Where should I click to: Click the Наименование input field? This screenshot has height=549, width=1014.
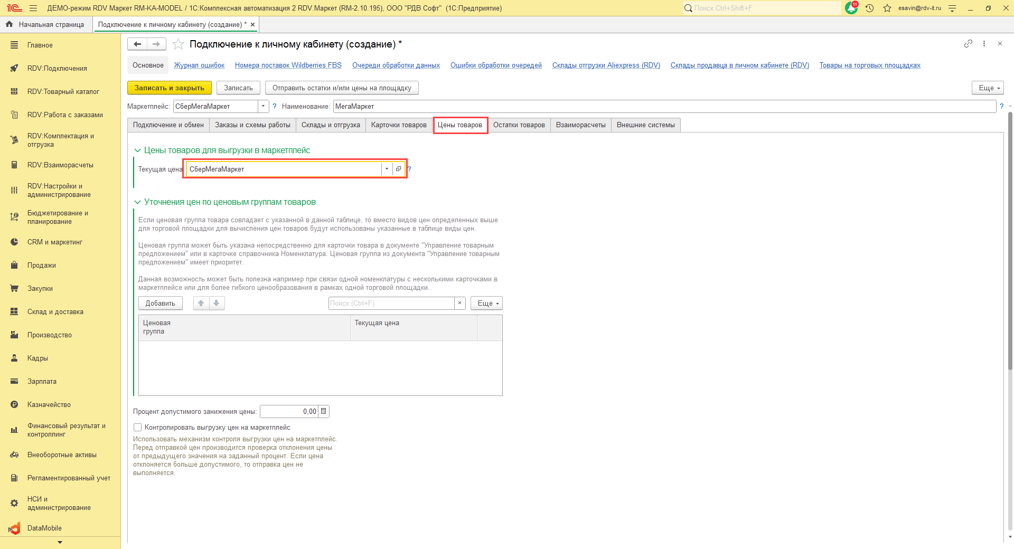pyautogui.click(x=664, y=107)
